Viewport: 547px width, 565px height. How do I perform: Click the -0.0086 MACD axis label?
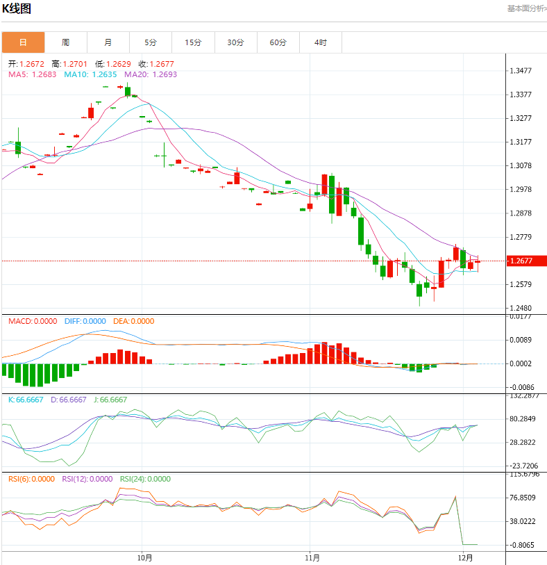point(522,387)
